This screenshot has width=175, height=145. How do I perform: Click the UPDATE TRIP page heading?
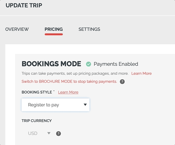pos(24,5)
